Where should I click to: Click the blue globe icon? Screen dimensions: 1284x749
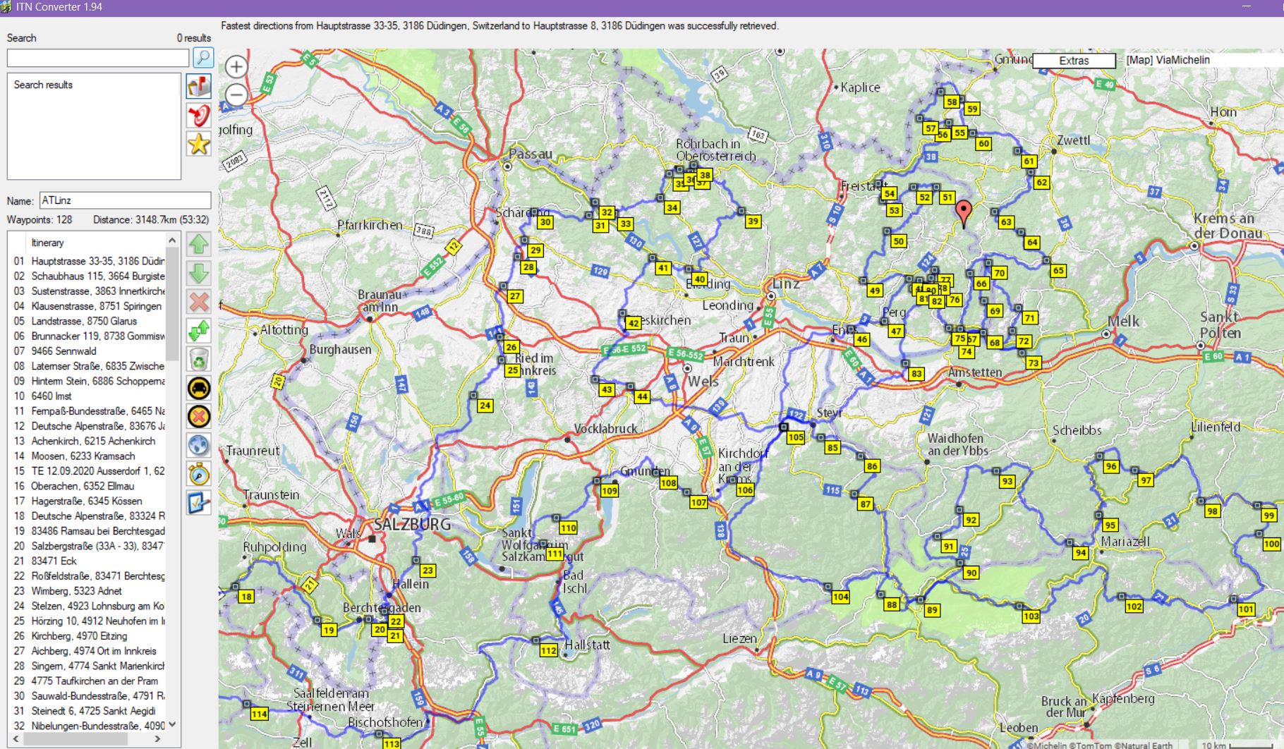pos(199,445)
